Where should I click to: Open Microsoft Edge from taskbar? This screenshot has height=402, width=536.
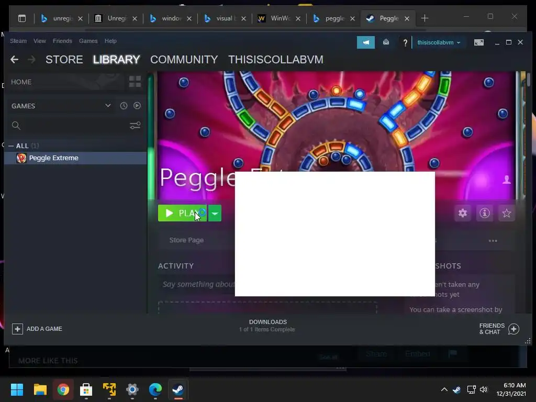(x=155, y=389)
